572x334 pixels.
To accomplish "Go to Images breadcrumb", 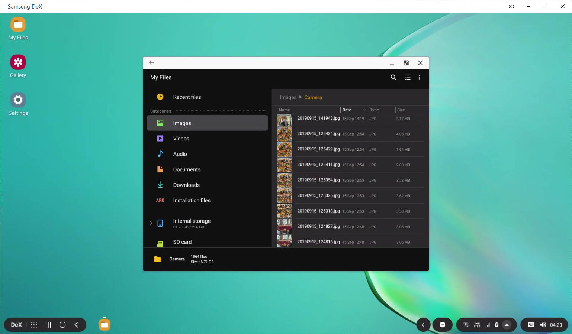I will tap(288, 97).
